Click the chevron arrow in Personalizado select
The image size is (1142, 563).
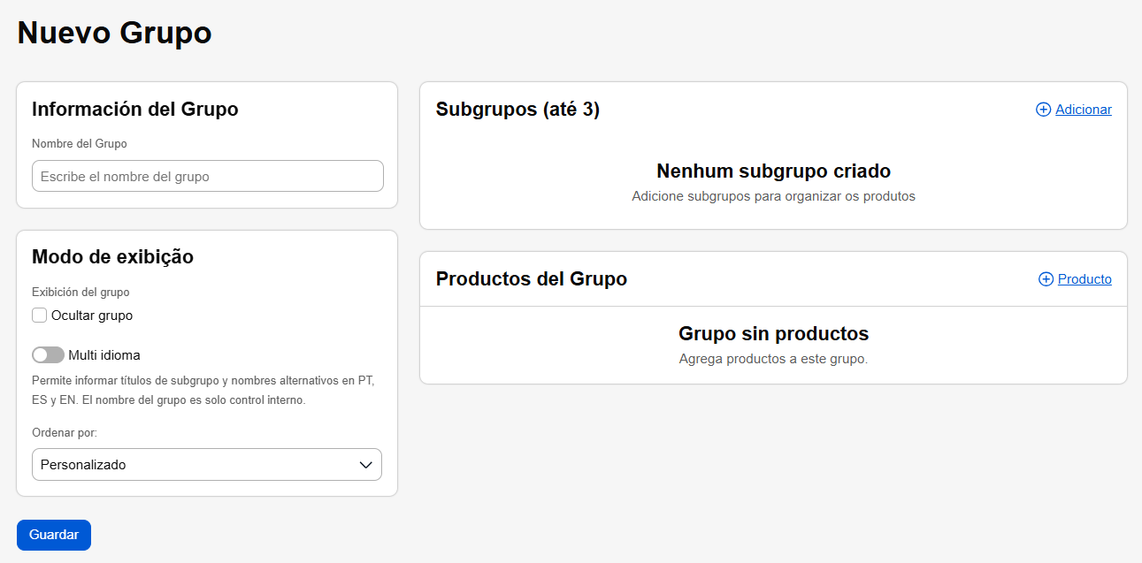(x=366, y=465)
